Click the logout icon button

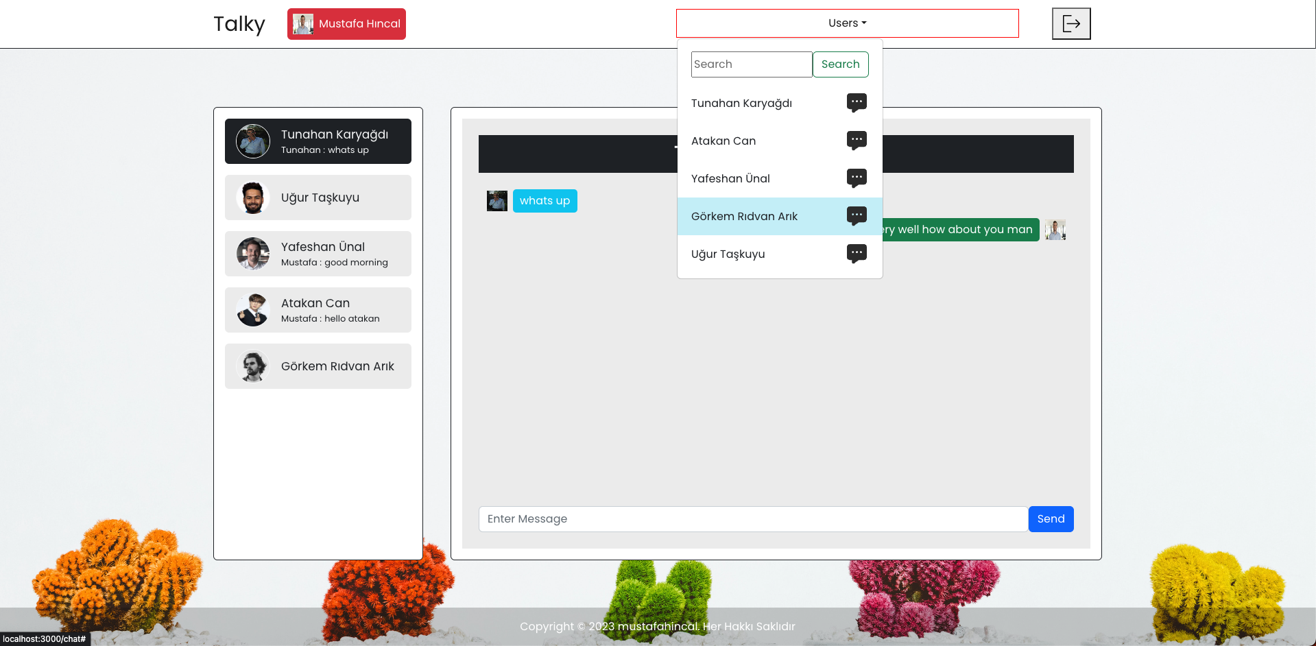tap(1071, 23)
